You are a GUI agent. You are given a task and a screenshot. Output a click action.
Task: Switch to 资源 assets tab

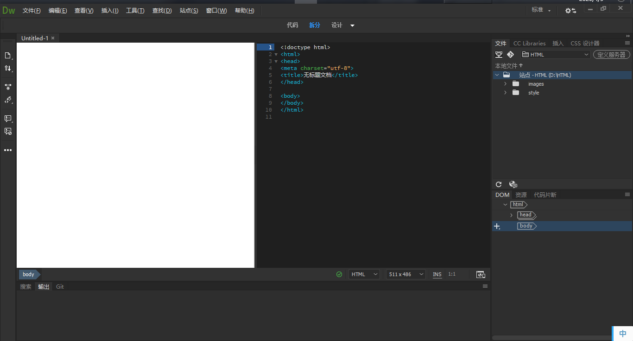click(x=521, y=195)
